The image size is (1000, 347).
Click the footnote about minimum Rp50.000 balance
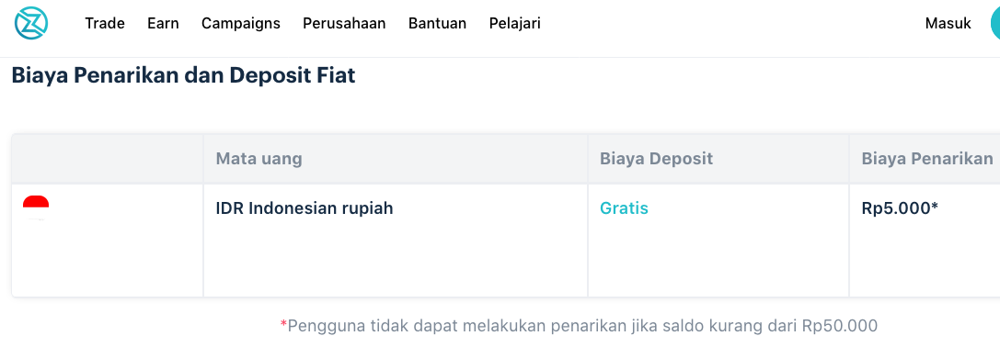579,326
